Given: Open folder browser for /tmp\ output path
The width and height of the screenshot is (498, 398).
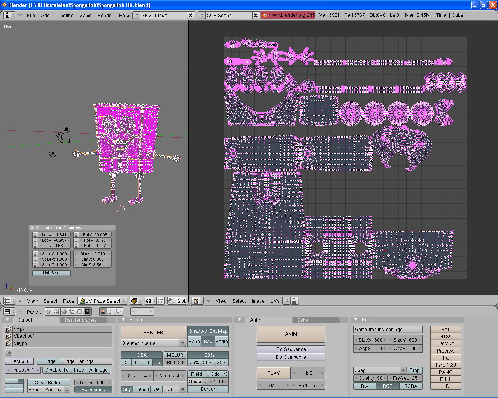Looking at the screenshot, I should click(x=9, y=329).
